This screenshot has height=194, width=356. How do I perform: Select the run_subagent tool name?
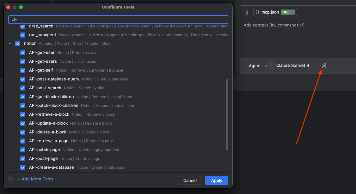pos(42,35)
